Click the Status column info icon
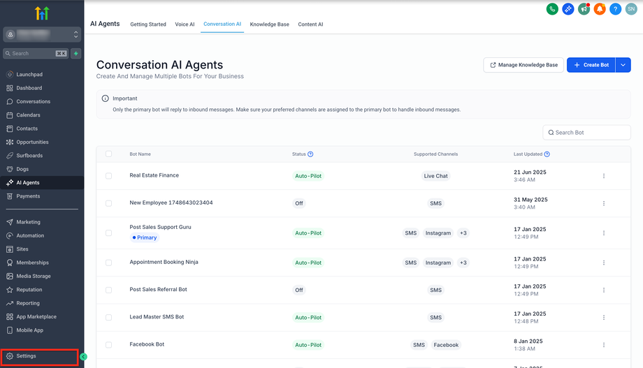This screenshot has width=643, height=368. click(310, 154)
